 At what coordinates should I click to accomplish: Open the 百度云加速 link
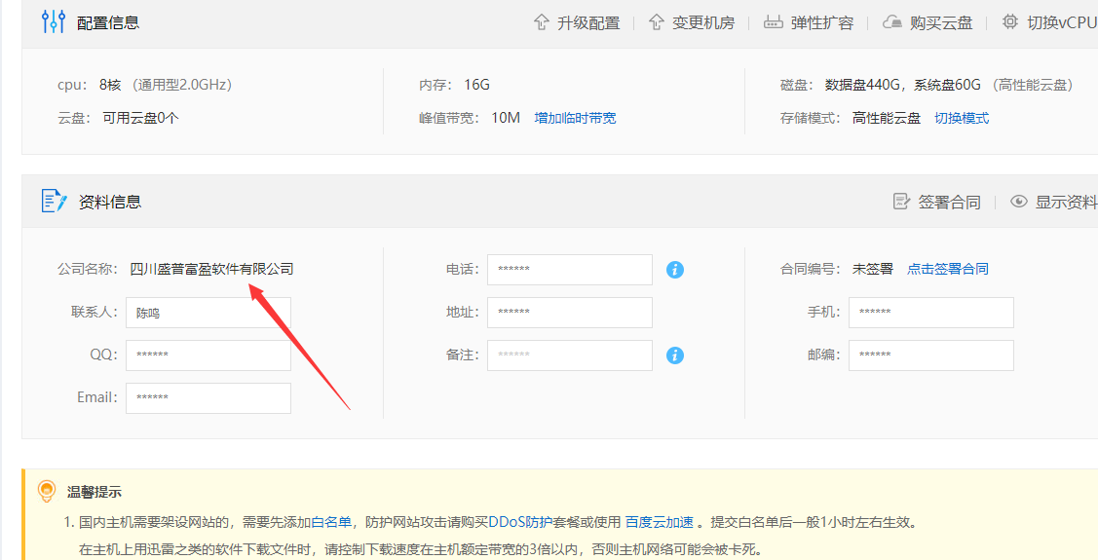pyautogui.click(x=659, y=522)
